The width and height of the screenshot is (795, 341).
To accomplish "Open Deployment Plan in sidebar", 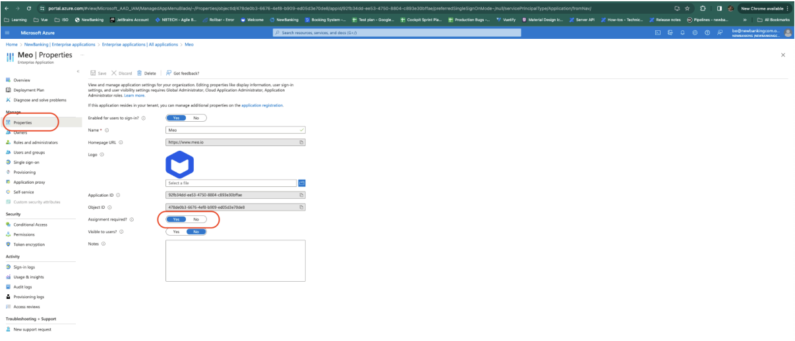I will [28, 90].
